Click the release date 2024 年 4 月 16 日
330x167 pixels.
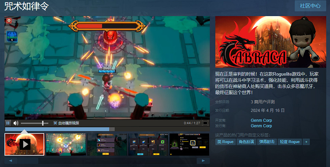[267, 111]
